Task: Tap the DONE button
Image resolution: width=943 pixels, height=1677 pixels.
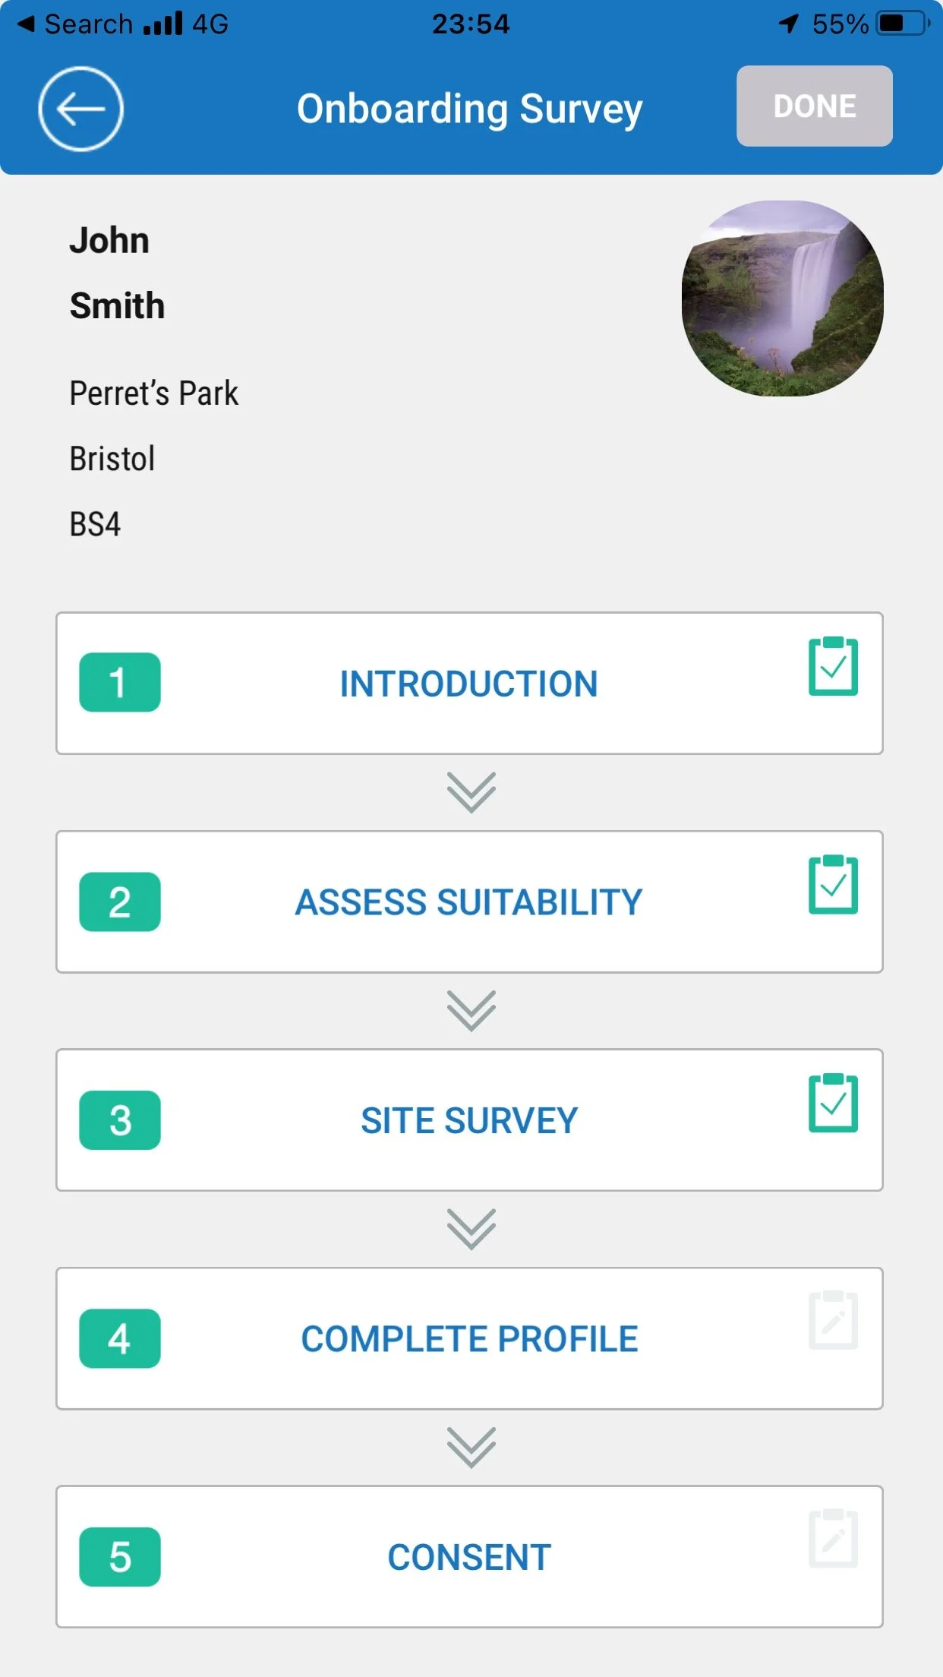Action: coord(815,106)
